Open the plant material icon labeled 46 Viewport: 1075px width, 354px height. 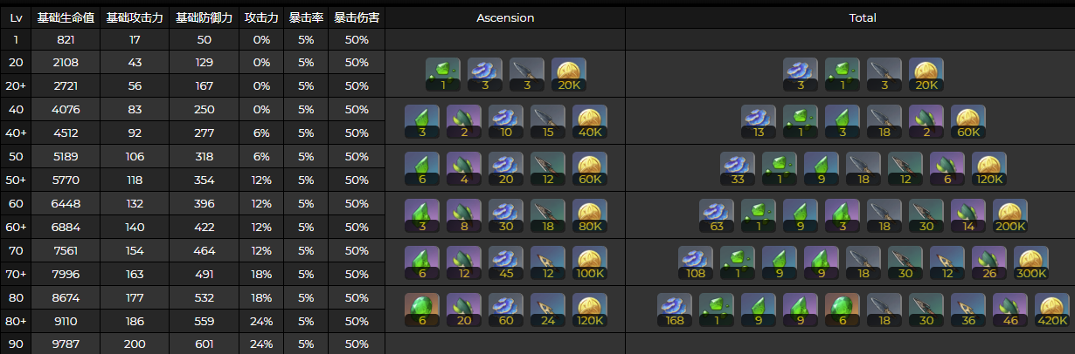click(x=1010, y=310)
